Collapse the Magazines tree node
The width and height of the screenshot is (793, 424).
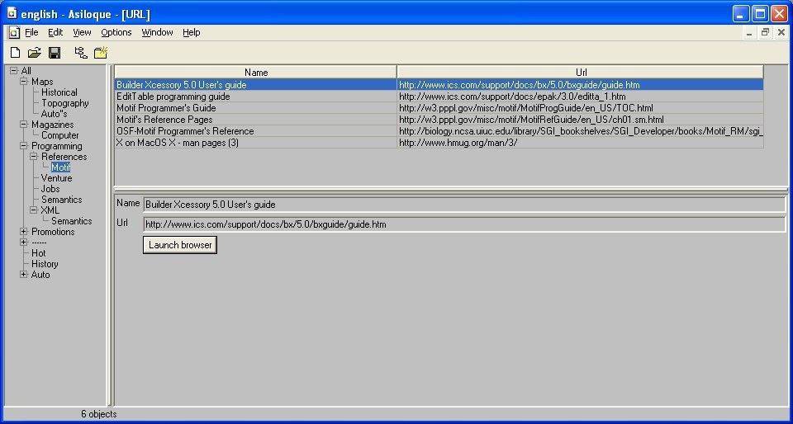[24, 125]
